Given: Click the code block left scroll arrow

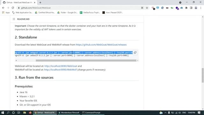Looking at the screenshot, I should pos(16,60).
